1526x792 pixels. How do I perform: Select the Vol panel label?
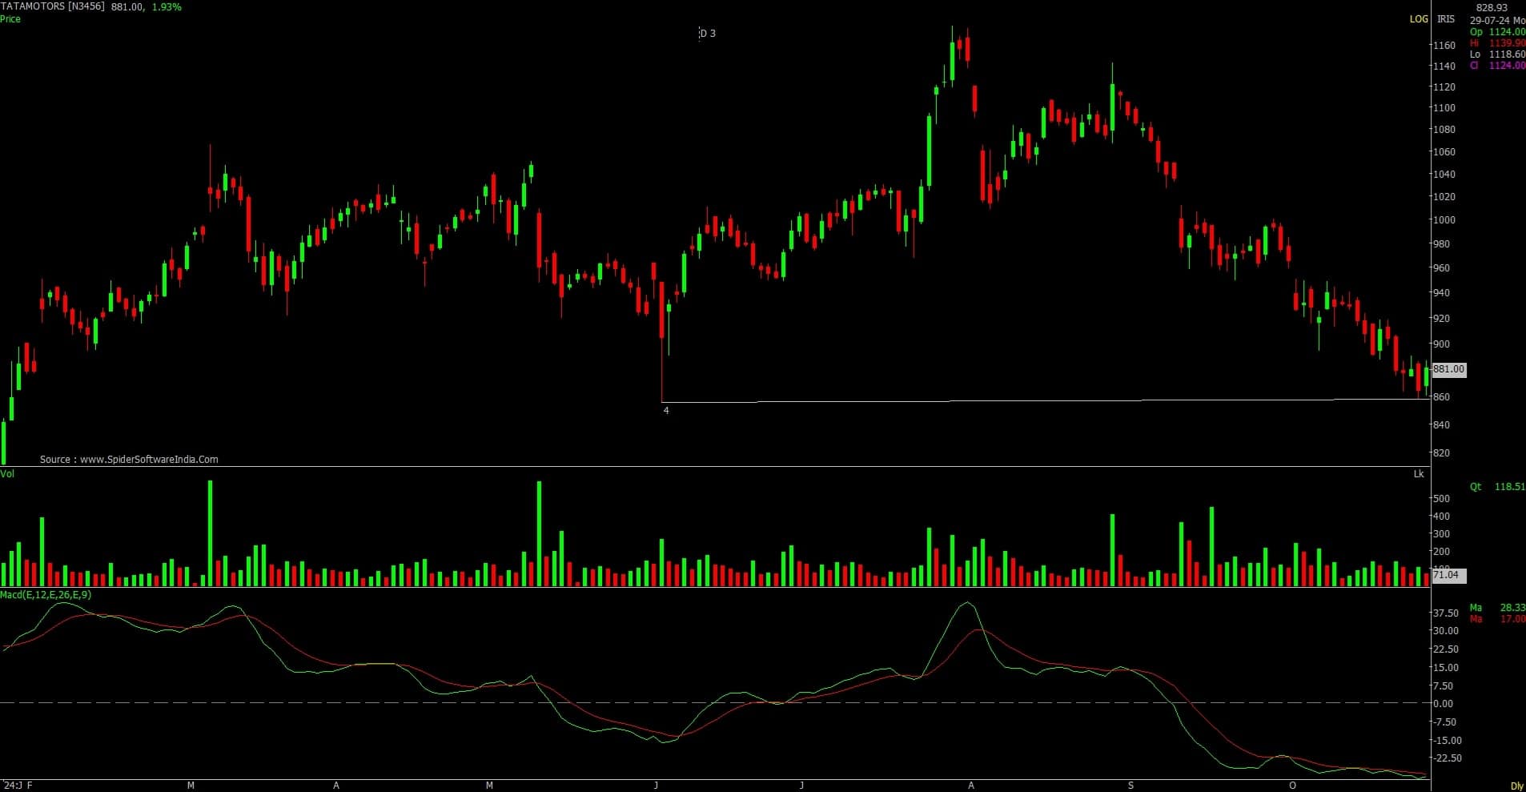7,474
